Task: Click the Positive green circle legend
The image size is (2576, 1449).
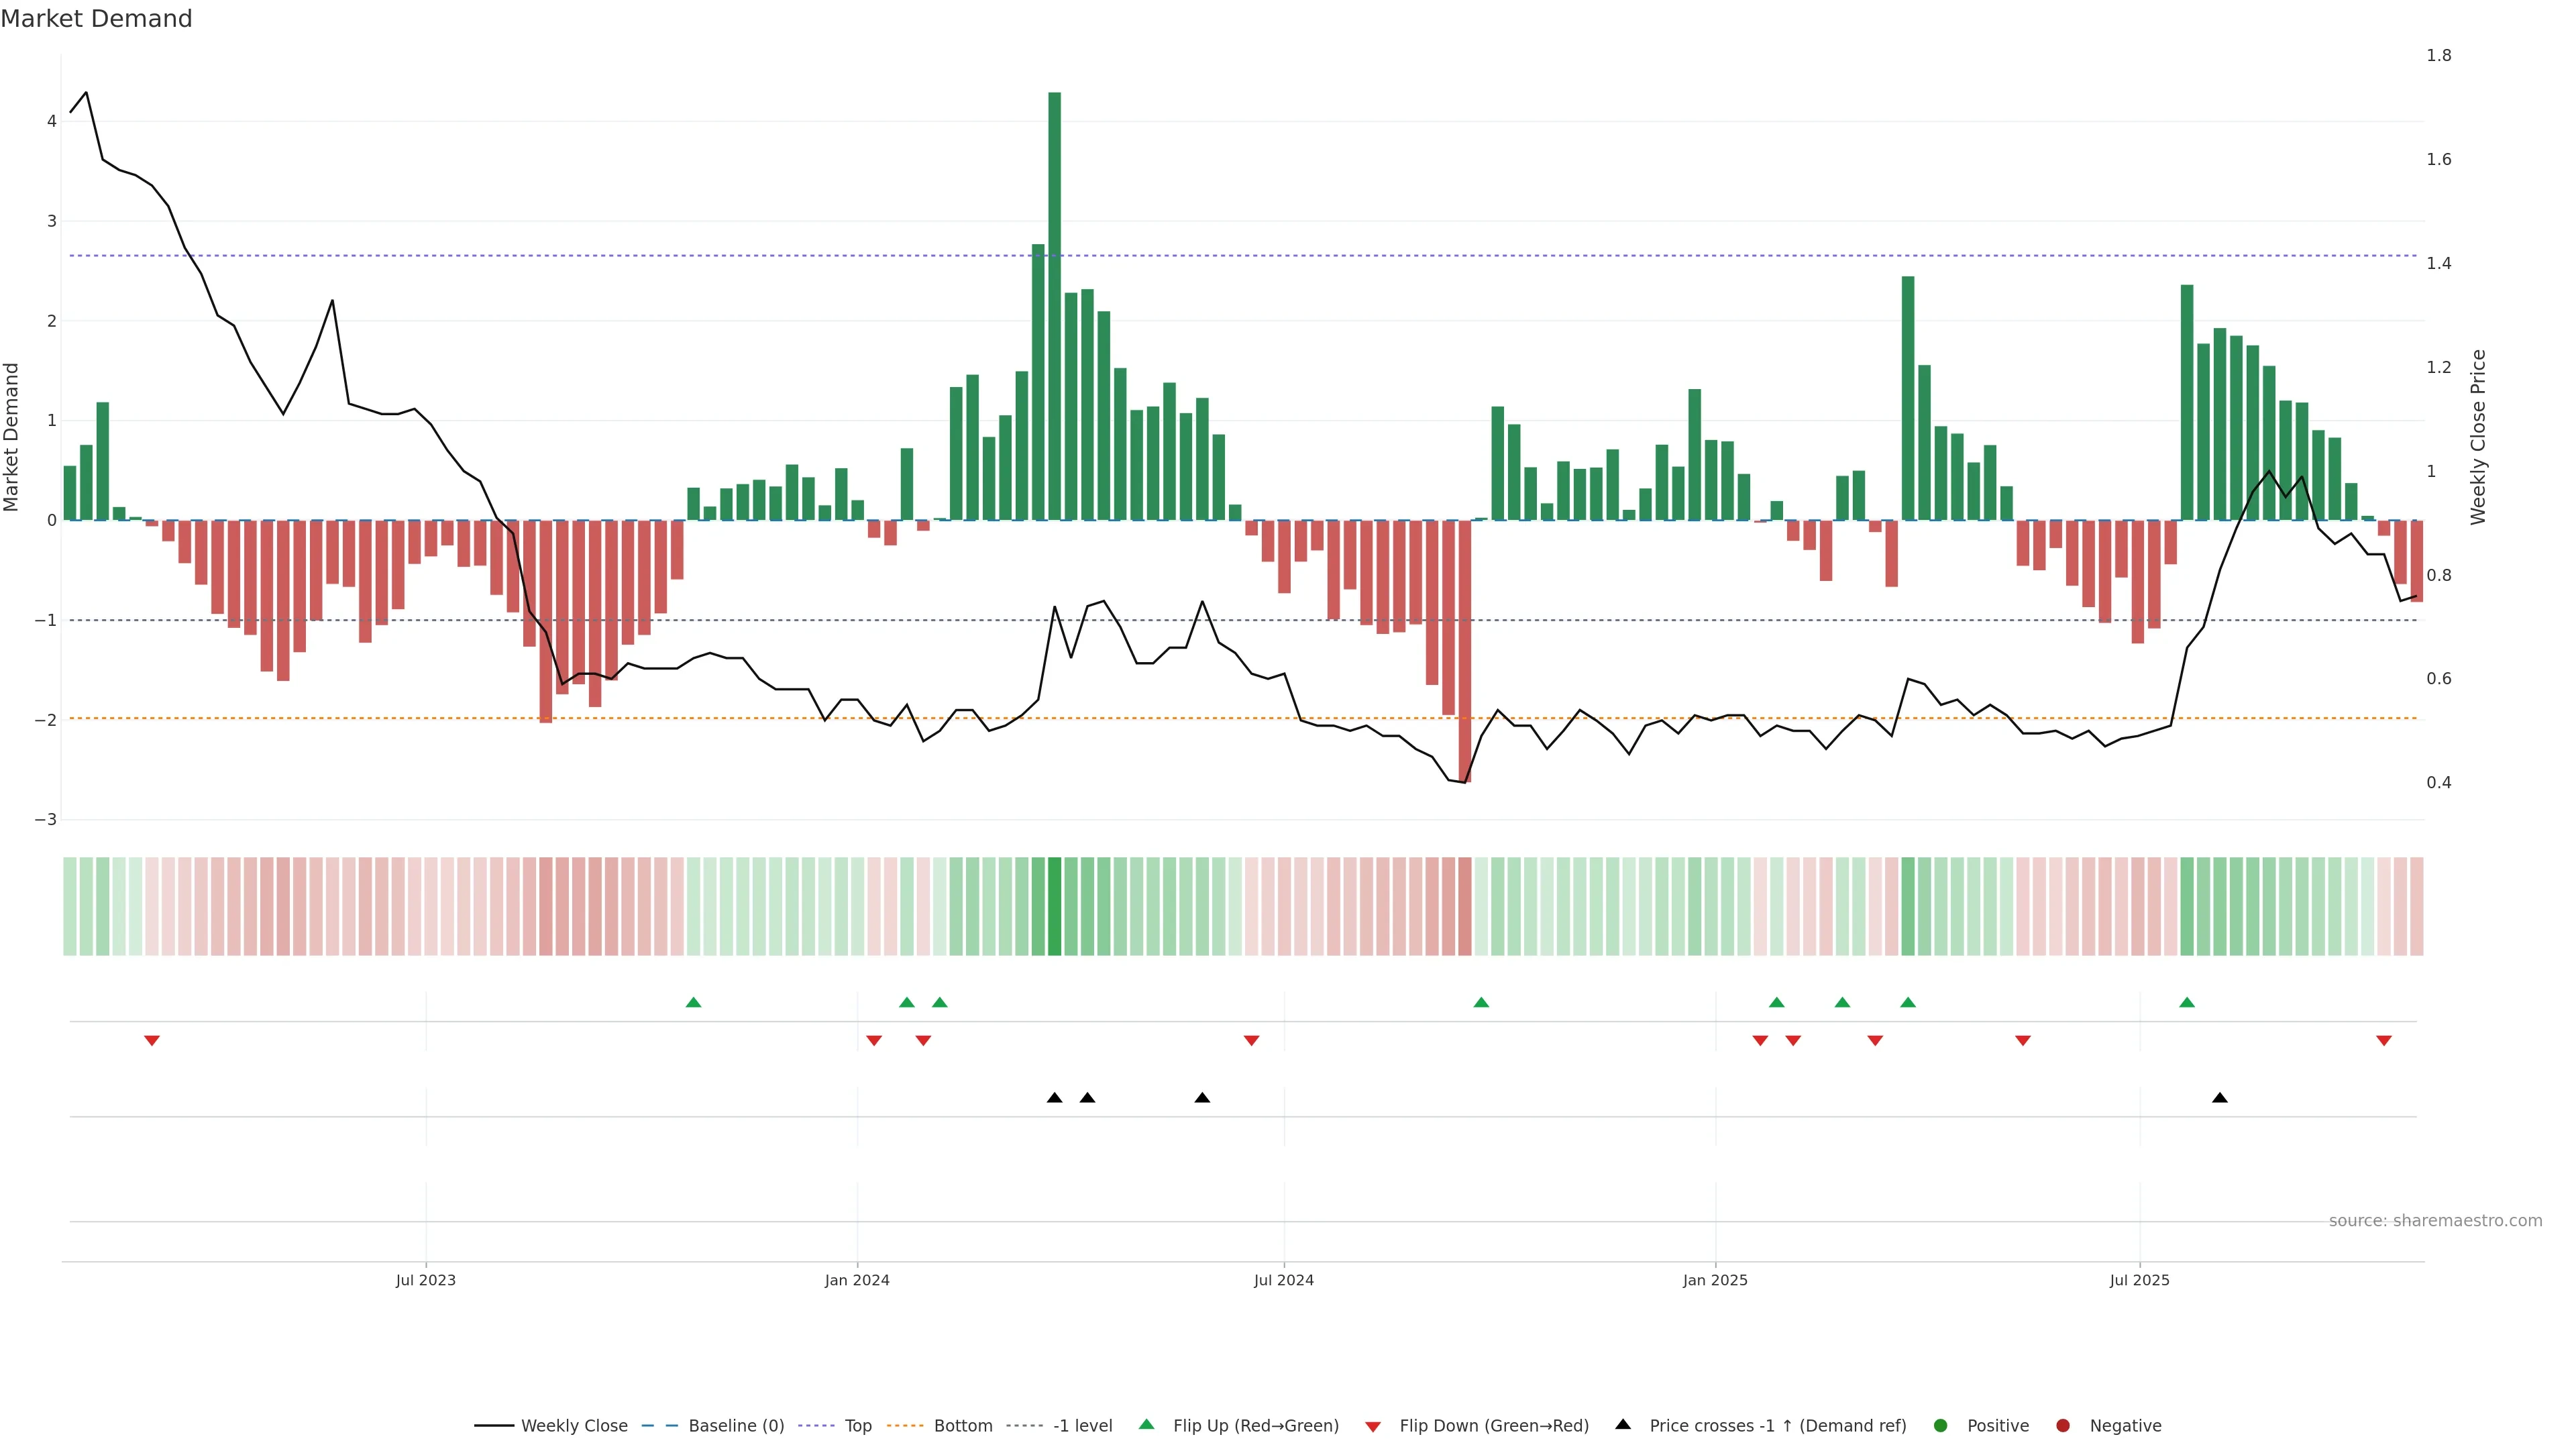Action: coord(1941,1426)
